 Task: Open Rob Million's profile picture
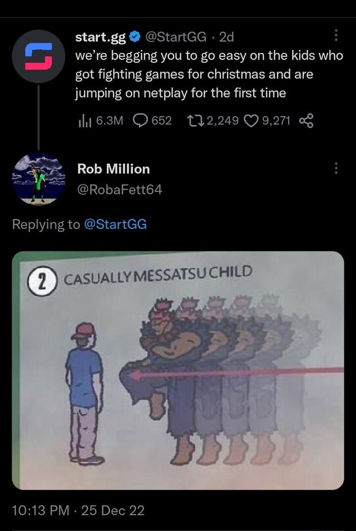pyautogui.click(x=38, y=179)
